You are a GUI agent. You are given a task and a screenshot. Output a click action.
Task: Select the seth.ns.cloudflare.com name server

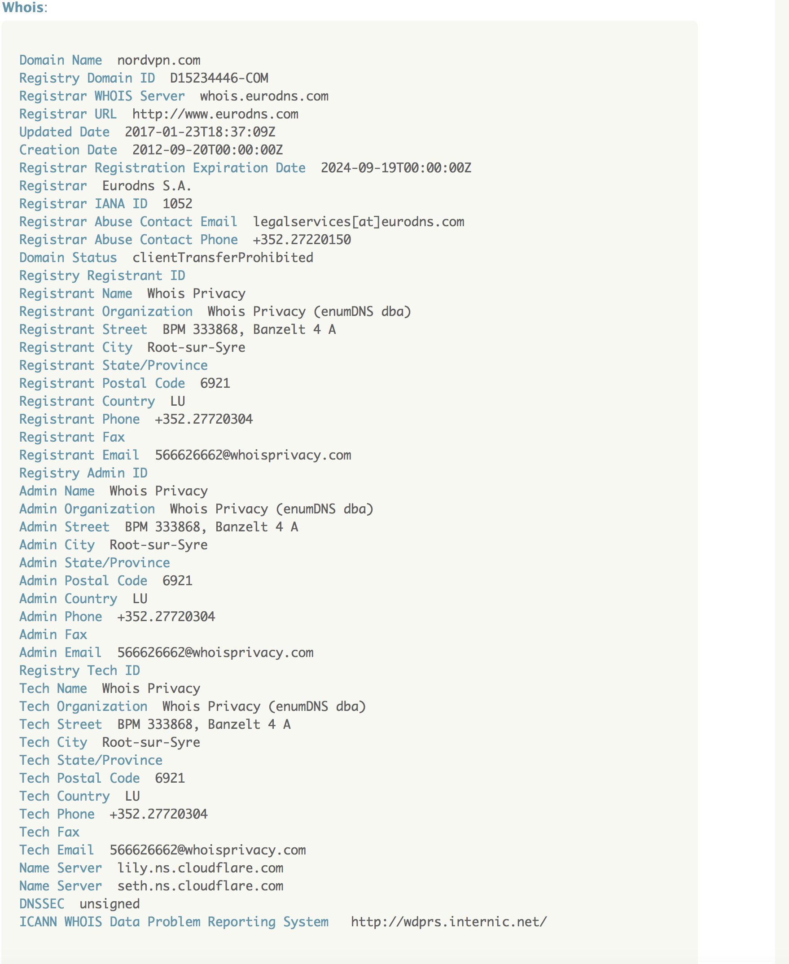point(200,886)
